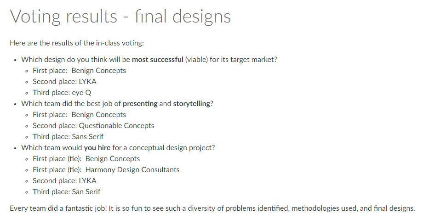Select "Benign Concepts" under the presenting question
The image size is (423, 219).
click(98, 115)
